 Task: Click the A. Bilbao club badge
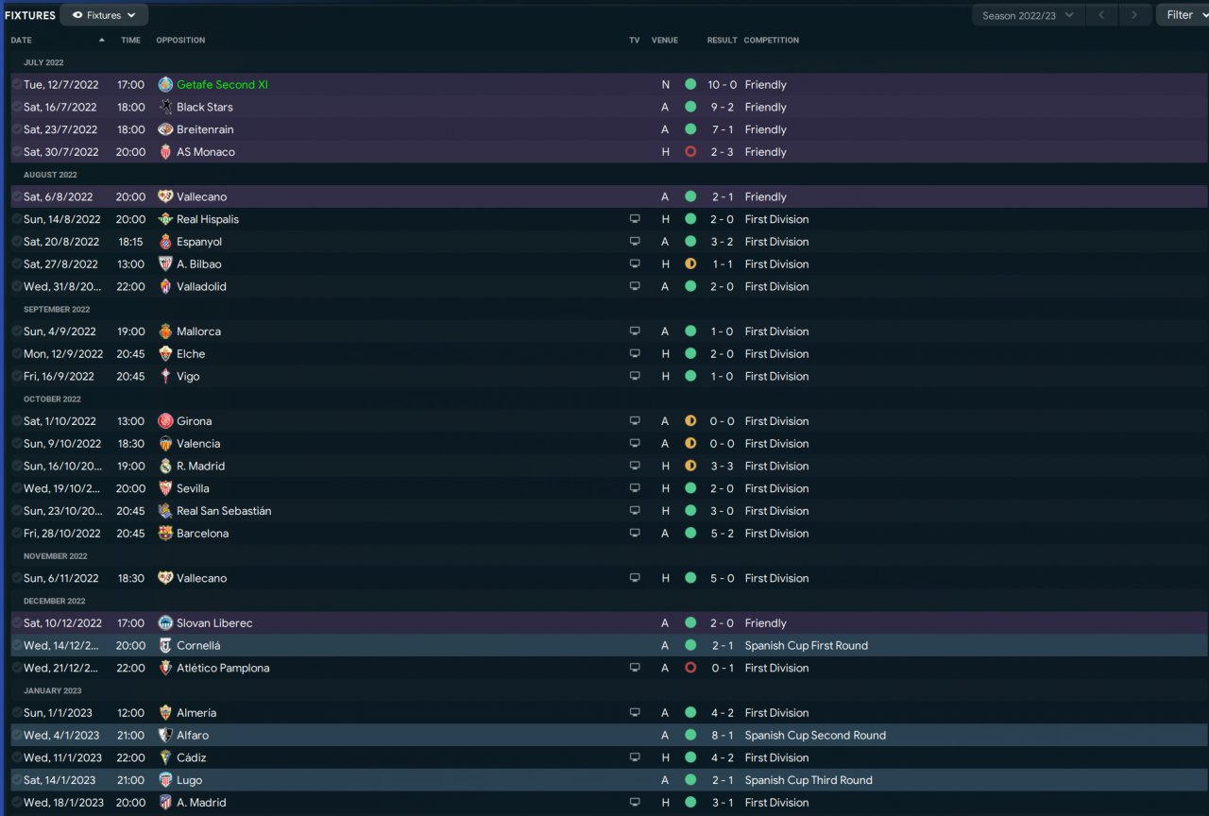tap(165, 264)
